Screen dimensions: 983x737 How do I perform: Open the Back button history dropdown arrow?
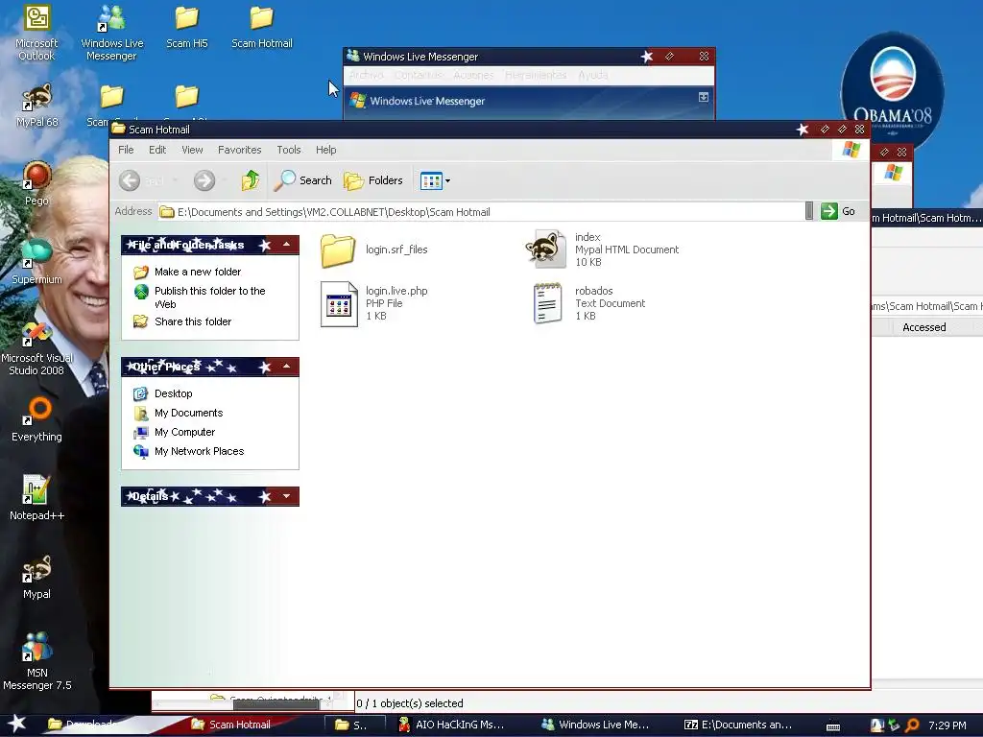(x=175, y=180)
